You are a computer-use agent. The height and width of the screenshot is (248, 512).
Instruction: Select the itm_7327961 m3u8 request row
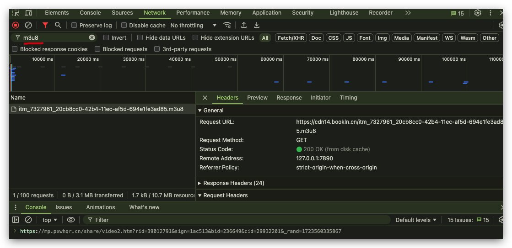point(102,109)
